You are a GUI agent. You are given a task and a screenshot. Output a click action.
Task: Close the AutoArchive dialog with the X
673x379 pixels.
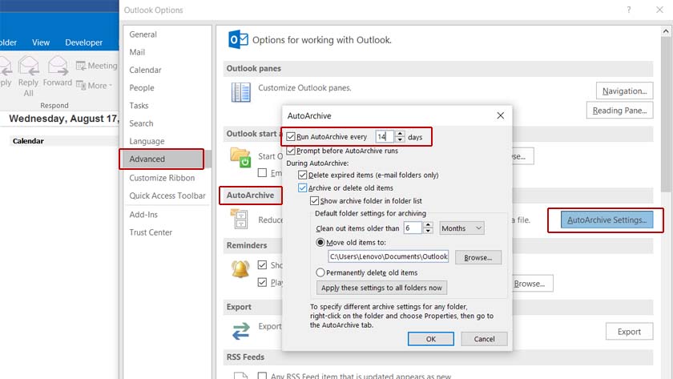[501, 115]
